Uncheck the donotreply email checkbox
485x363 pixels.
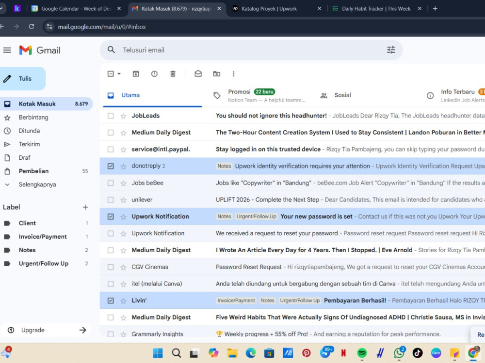click(x=111, y=166)
